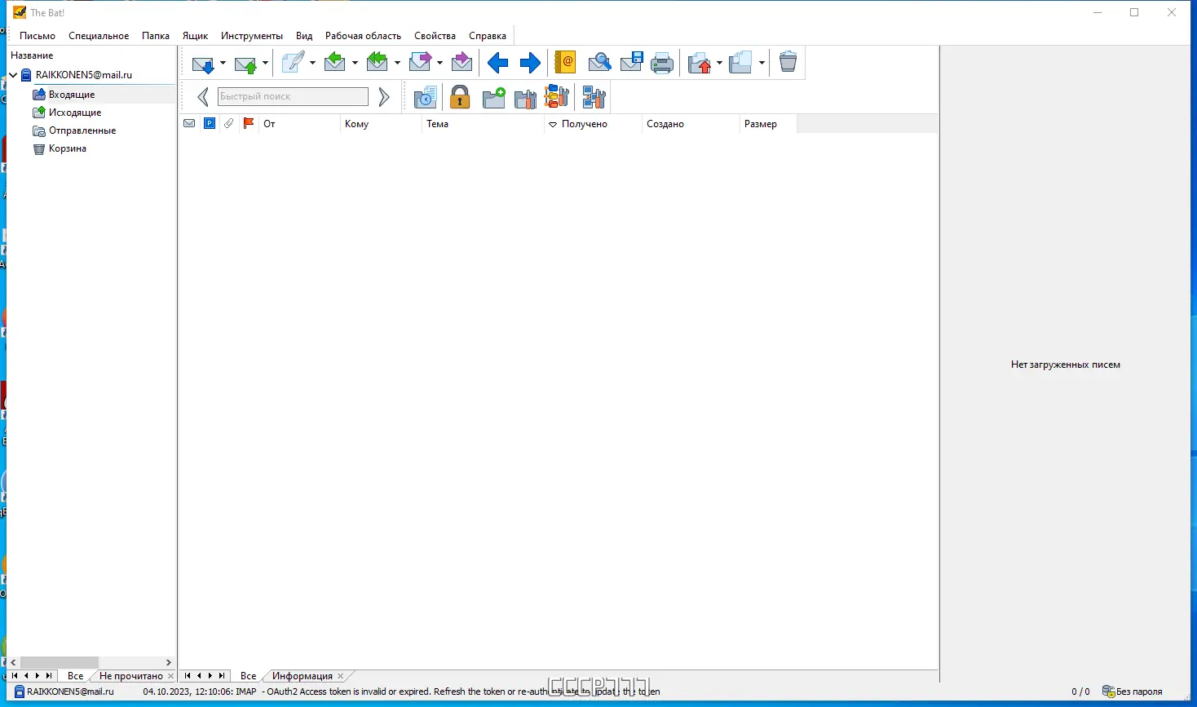
Task: Open dropdown next to New message quill
Action: 312,63
